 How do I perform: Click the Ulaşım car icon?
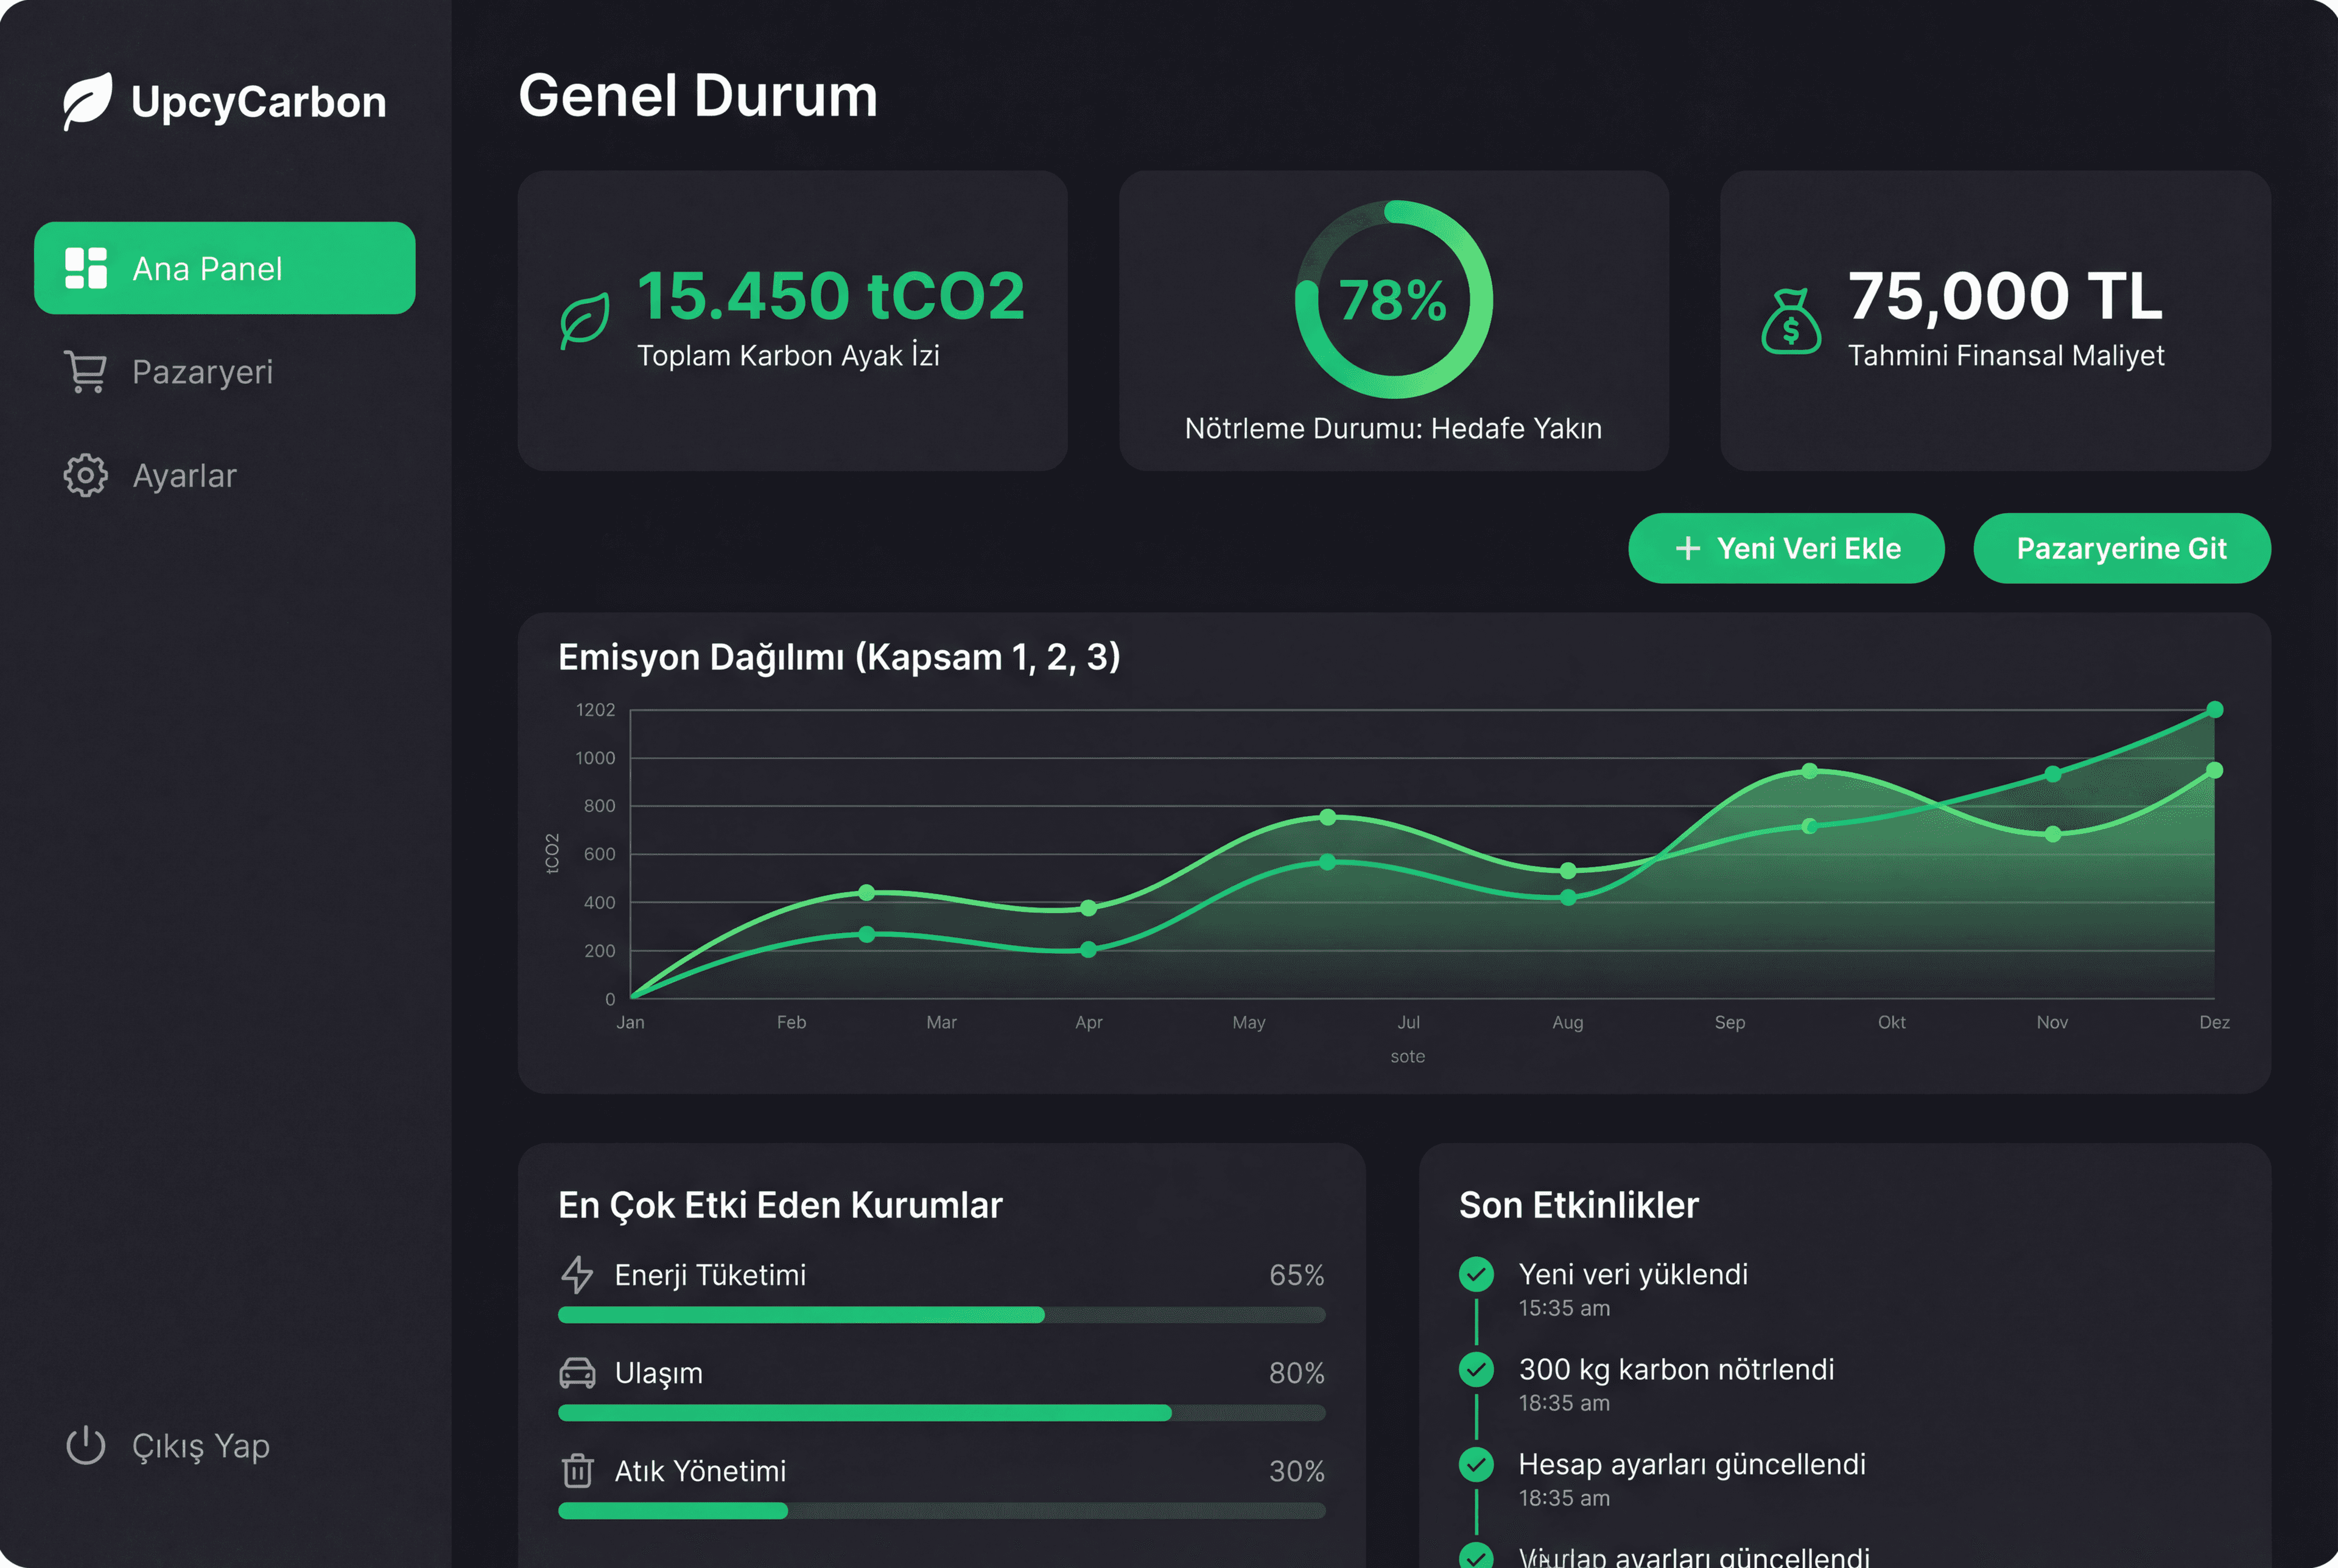pyautogui.click(x=577, y=1373)
